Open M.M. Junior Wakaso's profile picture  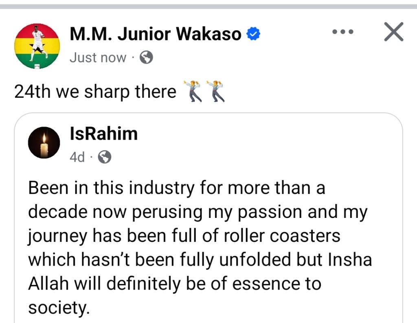(x=37, y=46)
